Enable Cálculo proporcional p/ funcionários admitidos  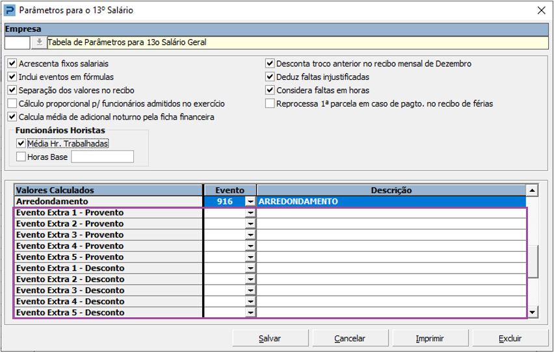12,103
